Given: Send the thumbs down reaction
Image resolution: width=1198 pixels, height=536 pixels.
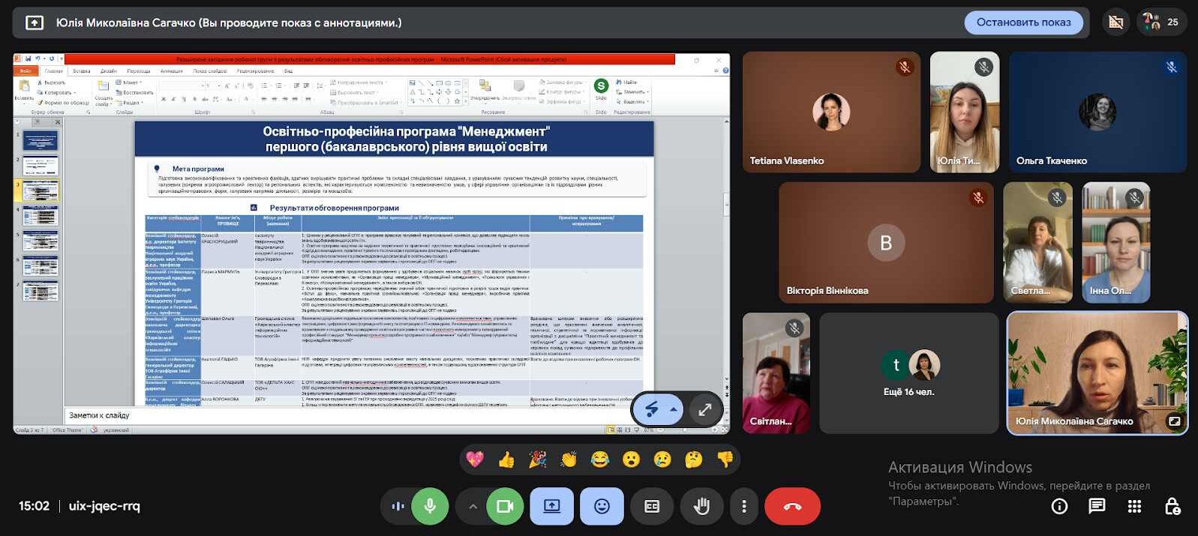Looking at the screenshot, I should (725, 459).
